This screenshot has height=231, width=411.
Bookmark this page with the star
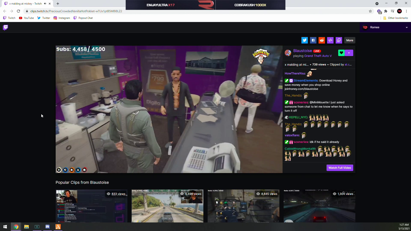click(370, 11)
